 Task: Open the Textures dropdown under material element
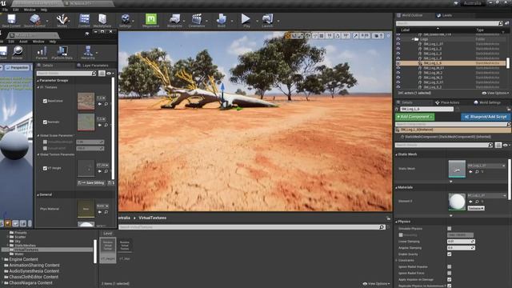pos(476,208)
